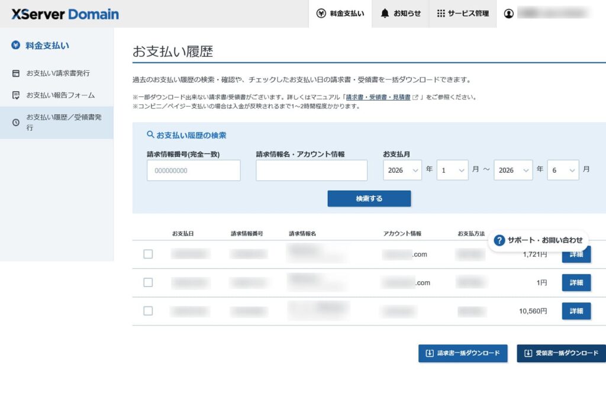Click the 請求情報番号 column header
The width and height of the screenshot is (606, 393).
(247, 233)
